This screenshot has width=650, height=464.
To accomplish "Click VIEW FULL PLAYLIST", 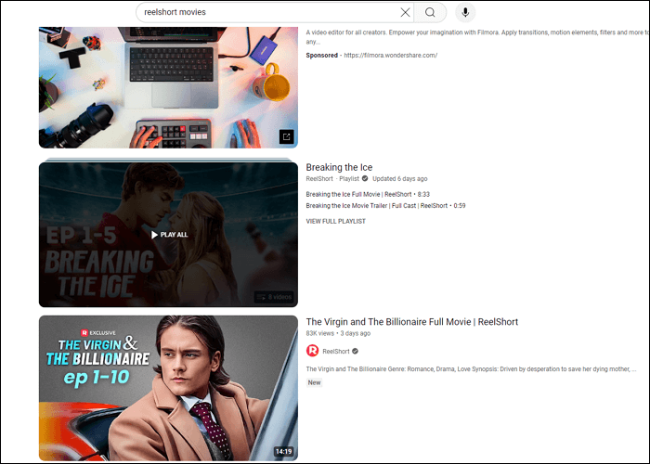I will (x=335, y=222).
